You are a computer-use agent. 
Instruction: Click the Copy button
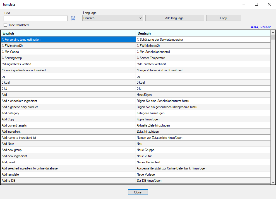coord(224,18)
